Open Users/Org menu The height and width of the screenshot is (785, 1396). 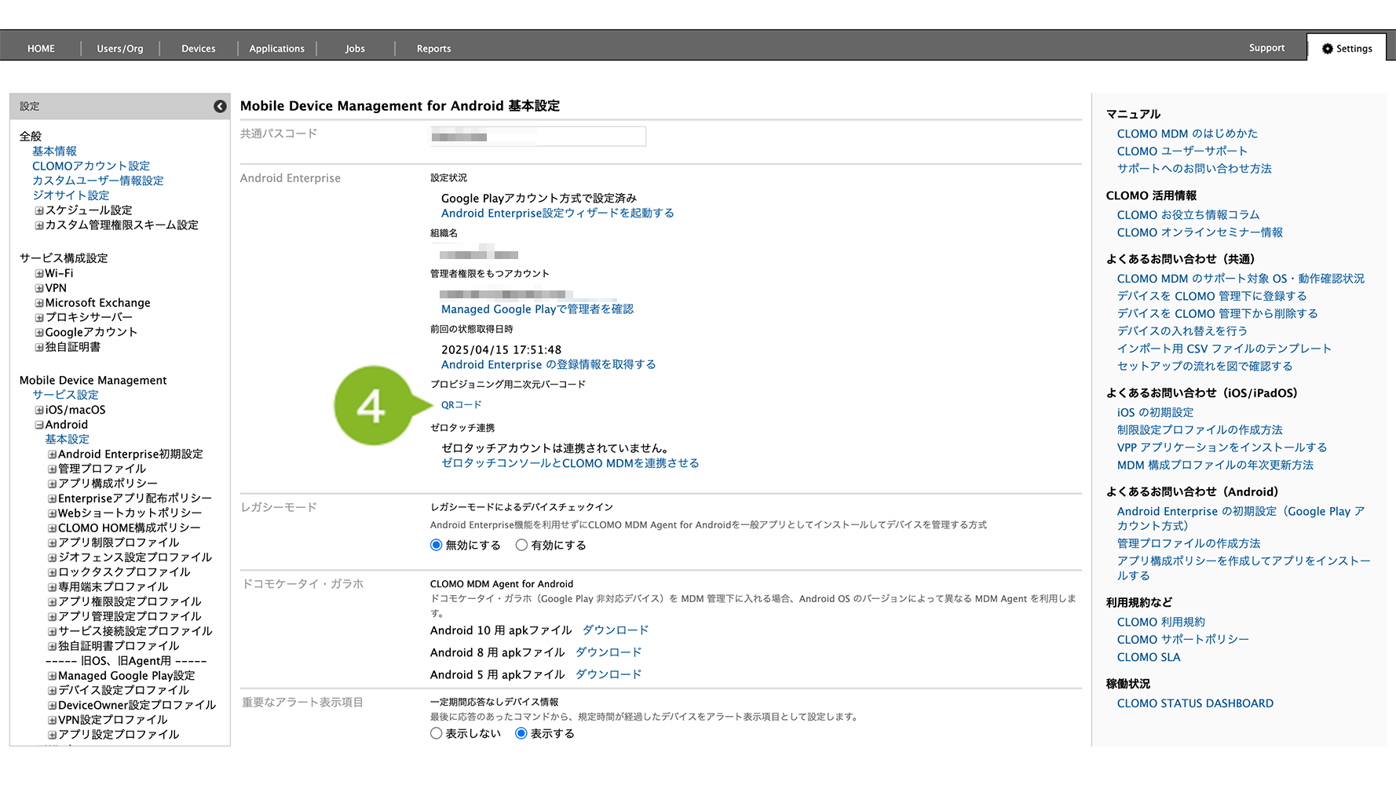point(120,49)
